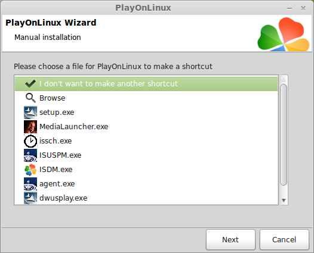Click the clock icon for issch.exe

pyautogui.click(x=30, y=141)
